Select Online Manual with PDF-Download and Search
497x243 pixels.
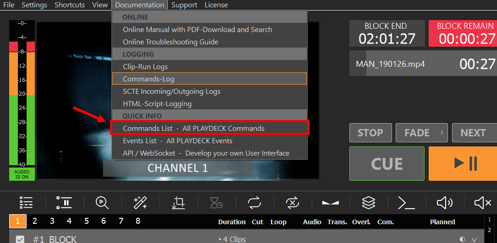[210, 29]
